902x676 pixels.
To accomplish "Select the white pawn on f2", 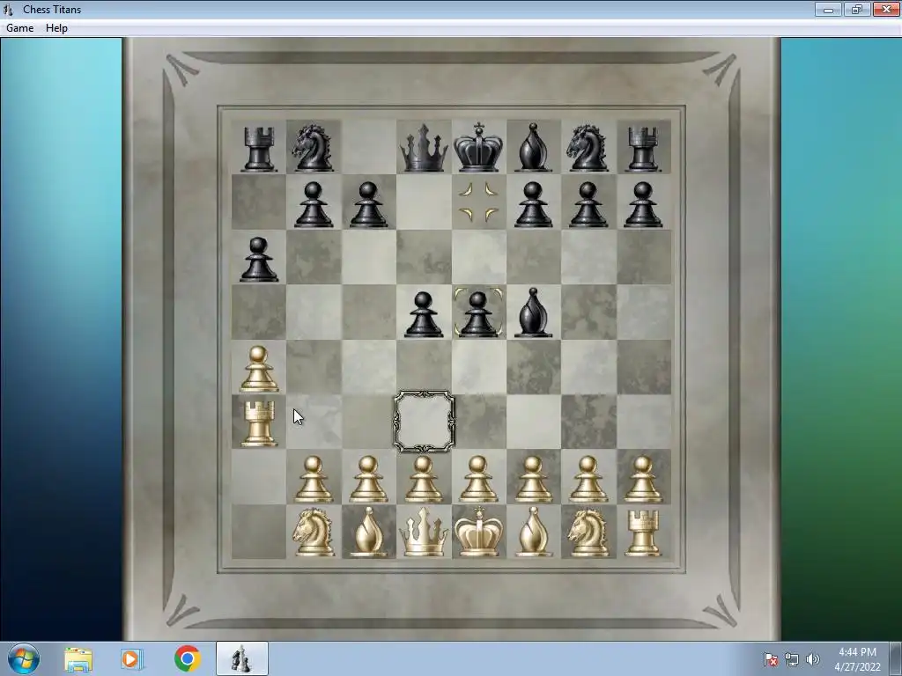I will point(533,480).
